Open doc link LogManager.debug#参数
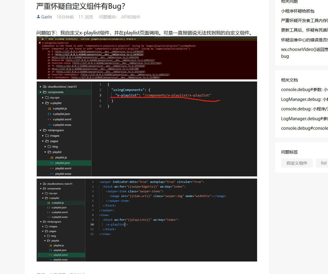The width and height of the screenshot is (328, 274). (x=304, y=119)
